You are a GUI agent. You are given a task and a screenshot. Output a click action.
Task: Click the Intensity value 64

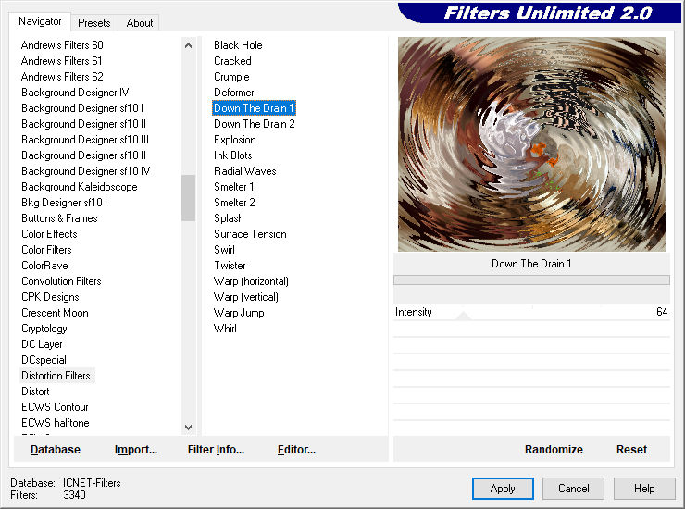click(662, 312)
